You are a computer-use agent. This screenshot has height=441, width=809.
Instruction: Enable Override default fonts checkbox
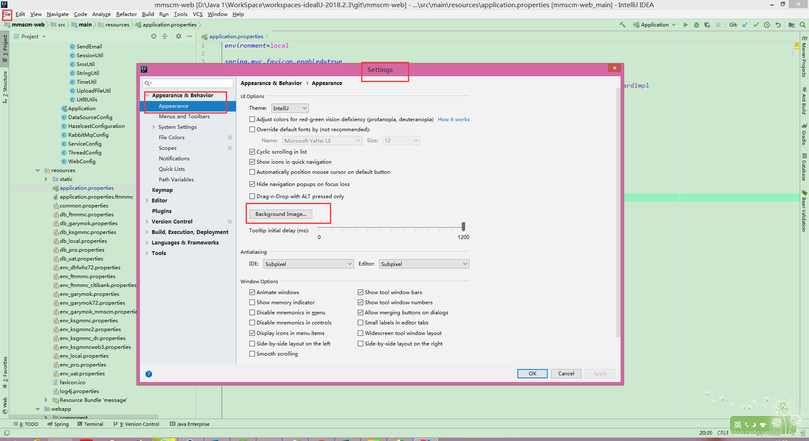point(252,130)
